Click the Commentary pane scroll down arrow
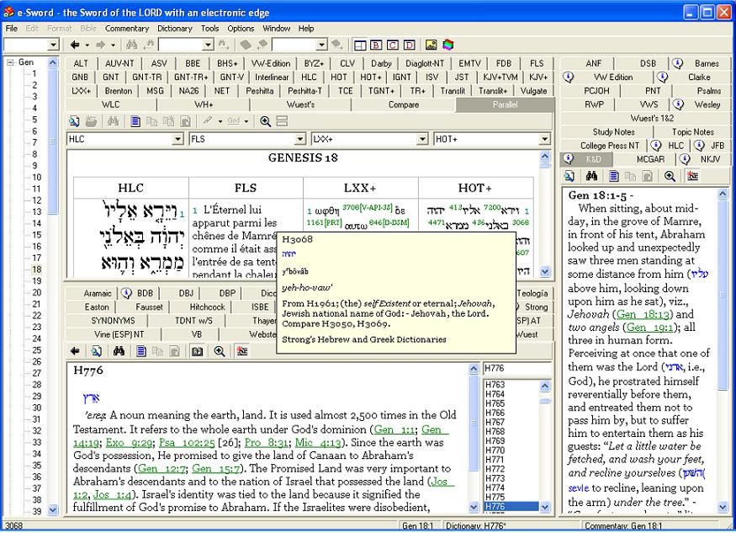Viewport: 736px width, 533px height. 723,507
